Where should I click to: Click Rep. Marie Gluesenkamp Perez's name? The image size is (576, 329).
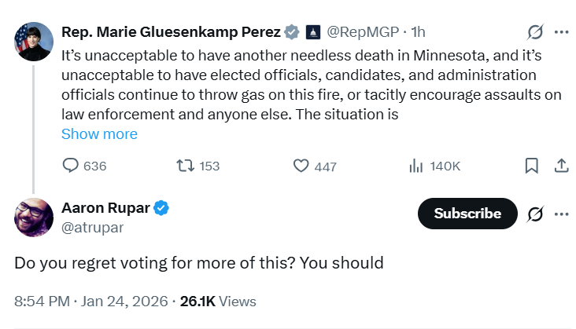171,32
